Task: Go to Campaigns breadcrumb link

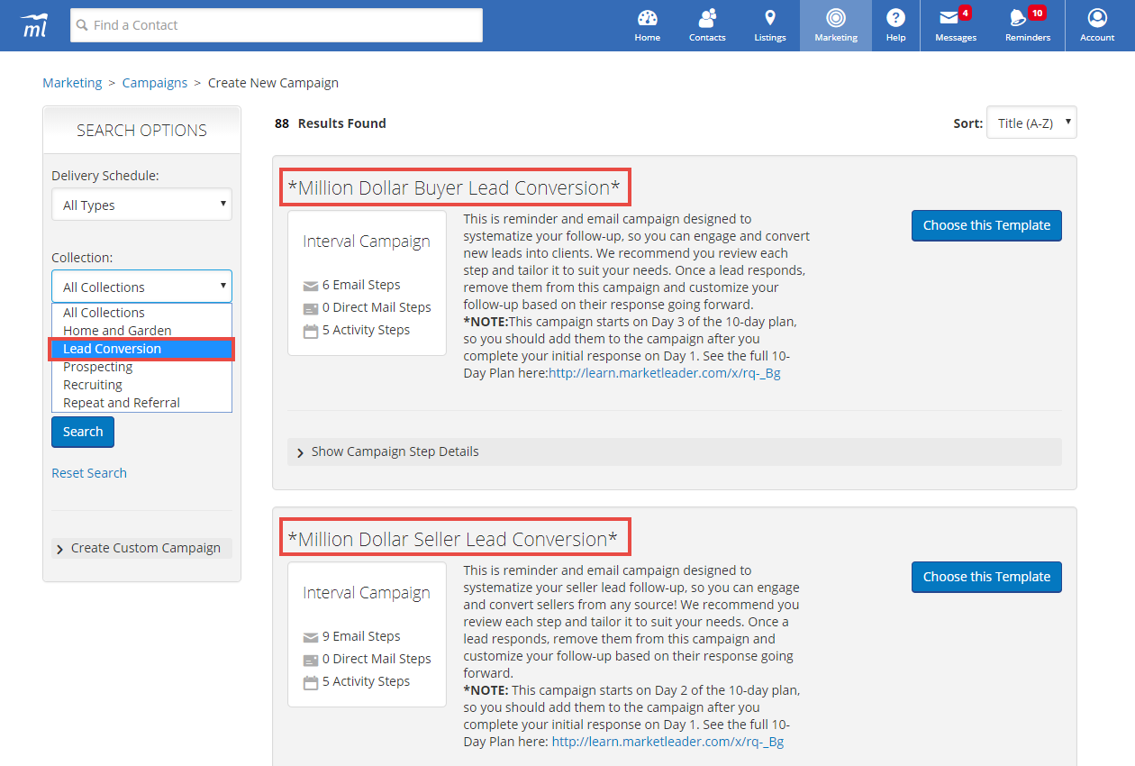Action: [155, 83]
